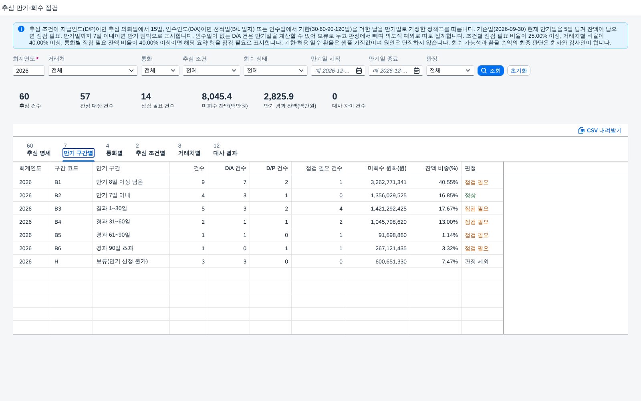Click the 구간 코드 column header

click(x=72, y=168)
